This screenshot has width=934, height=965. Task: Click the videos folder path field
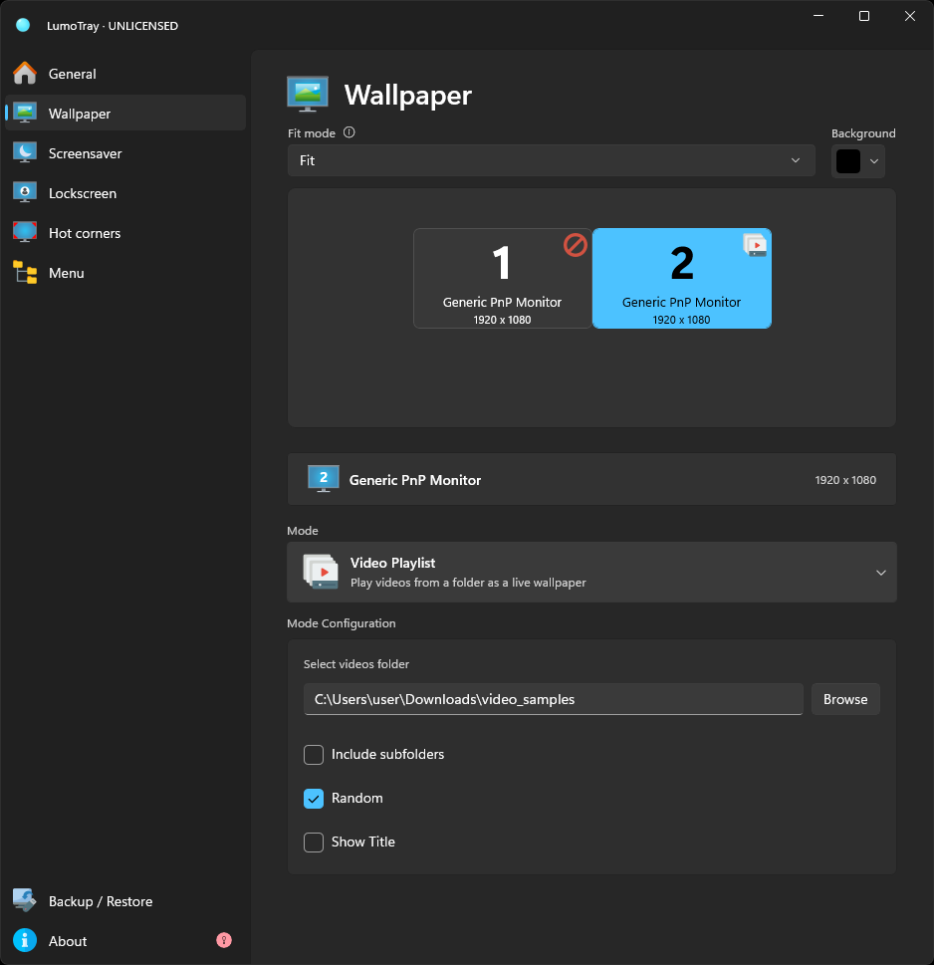coord(554,699)
